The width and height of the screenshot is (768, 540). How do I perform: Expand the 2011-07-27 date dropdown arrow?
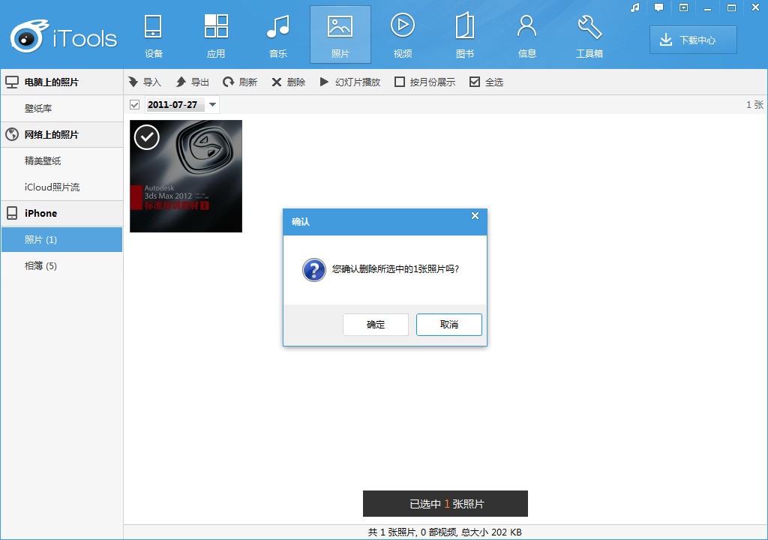pyautogui.click(x=213, y=105)
